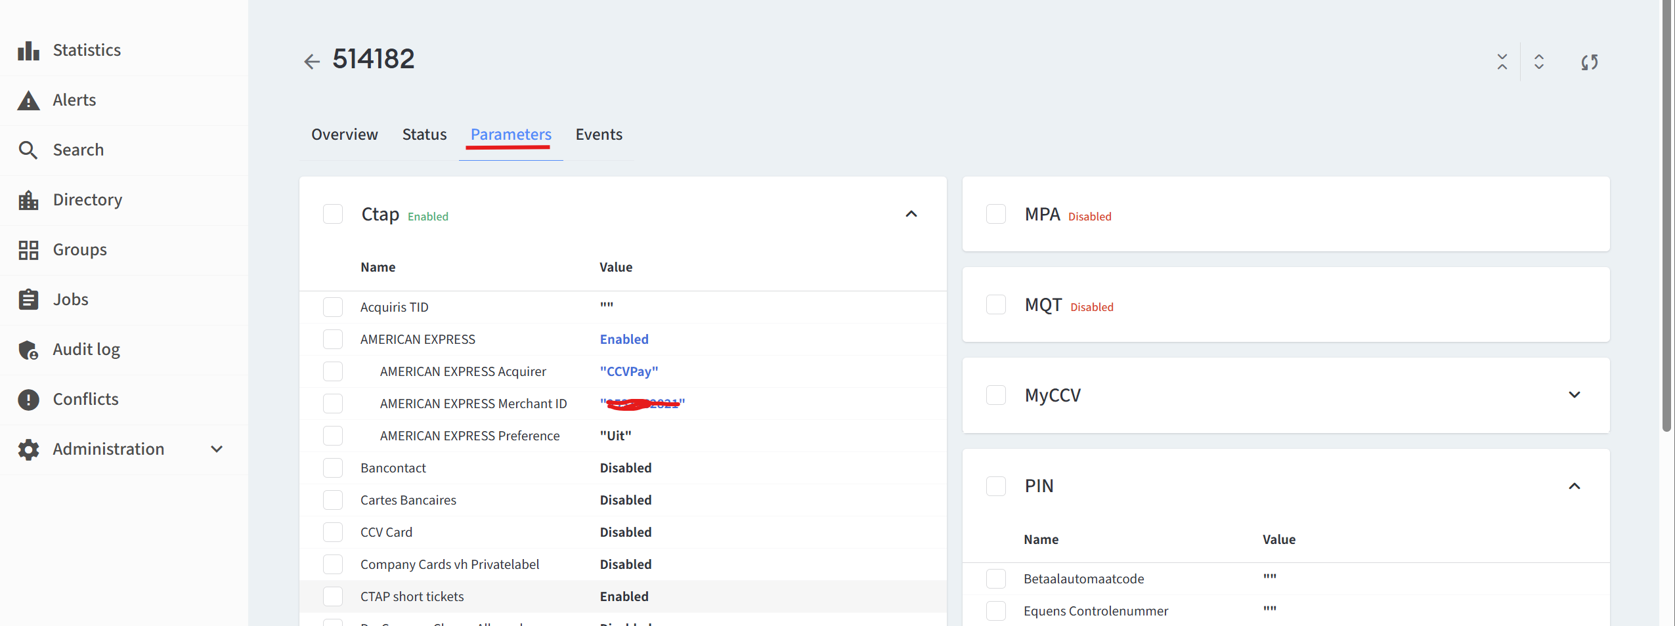Viewport: 1675px width, 626px height.
Task: Click the Directory building icon
Action: [28, 200]
